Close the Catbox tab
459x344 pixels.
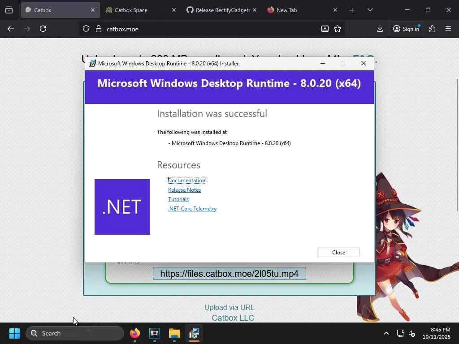[92, 10]
